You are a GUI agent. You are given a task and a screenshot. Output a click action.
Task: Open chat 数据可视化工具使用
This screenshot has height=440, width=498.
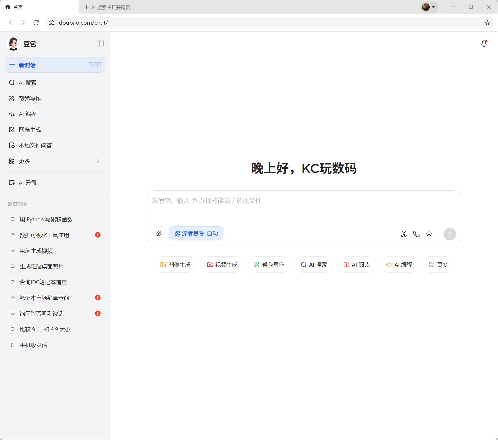pyautogui.click(x=55, y=235)
